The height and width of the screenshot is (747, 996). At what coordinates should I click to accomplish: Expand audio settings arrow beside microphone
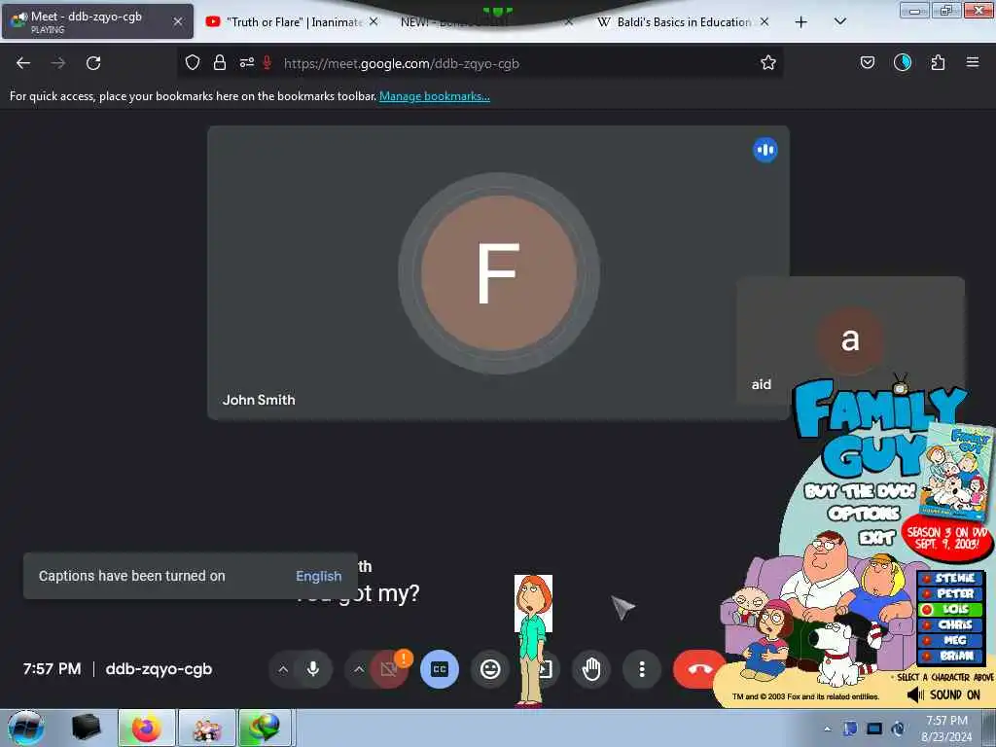coord(283,669)
